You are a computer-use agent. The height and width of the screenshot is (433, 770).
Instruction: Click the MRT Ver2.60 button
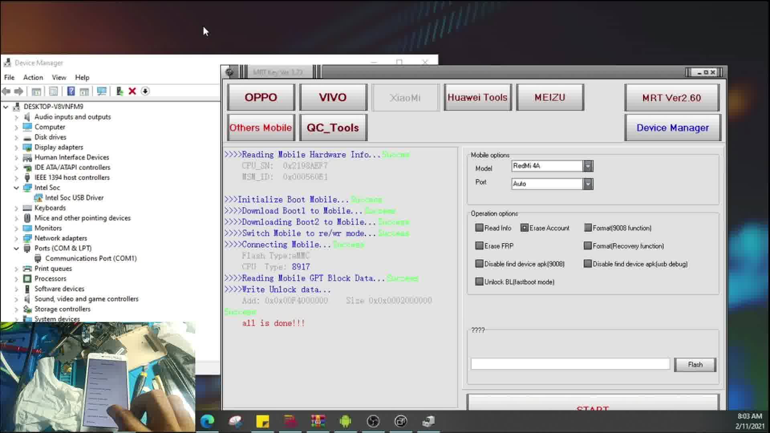[x=672, y=97]
